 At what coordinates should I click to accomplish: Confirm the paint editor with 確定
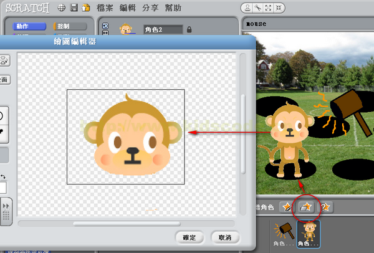coord(189,237)
